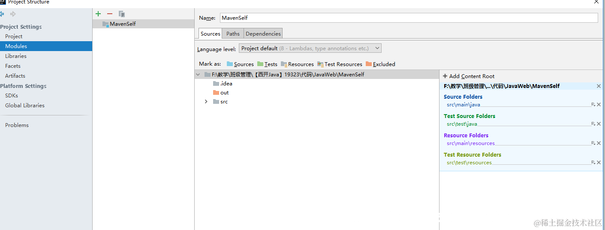
Task: Select the src folder
Action: pos(220,102)
